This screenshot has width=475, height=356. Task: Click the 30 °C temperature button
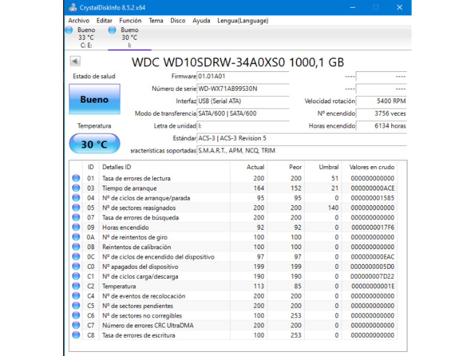(95, 144)
